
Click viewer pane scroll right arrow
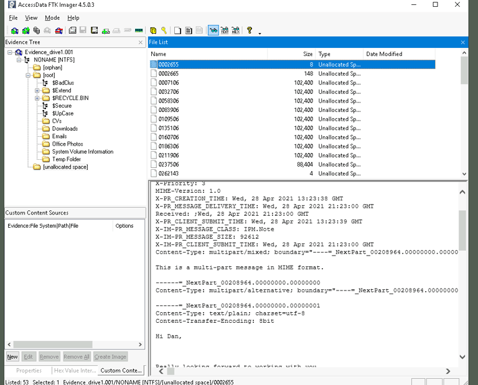click(x=448, y=371)
